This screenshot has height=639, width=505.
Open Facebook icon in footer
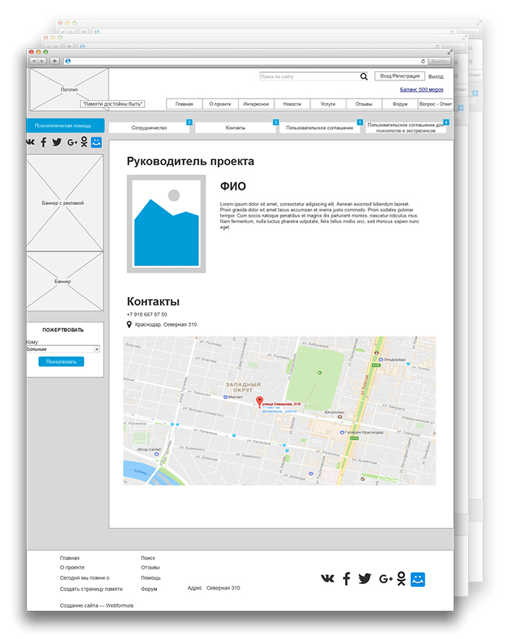tap(347, 579)
